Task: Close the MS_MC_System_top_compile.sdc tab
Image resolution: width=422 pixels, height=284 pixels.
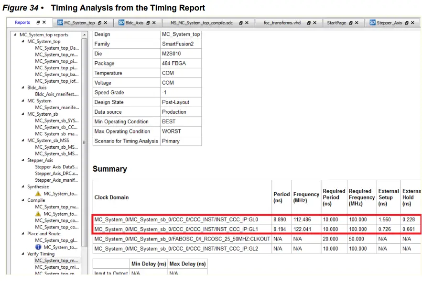Action: point(247,22)
